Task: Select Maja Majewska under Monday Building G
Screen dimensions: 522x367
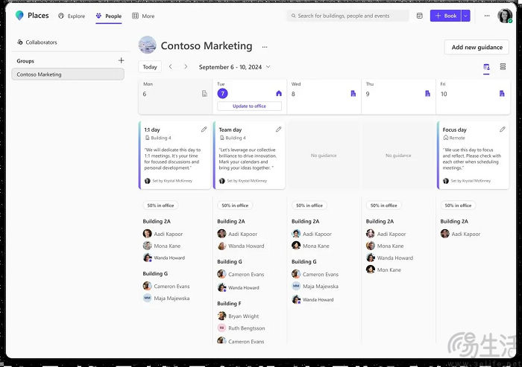Action: [166, 298]
